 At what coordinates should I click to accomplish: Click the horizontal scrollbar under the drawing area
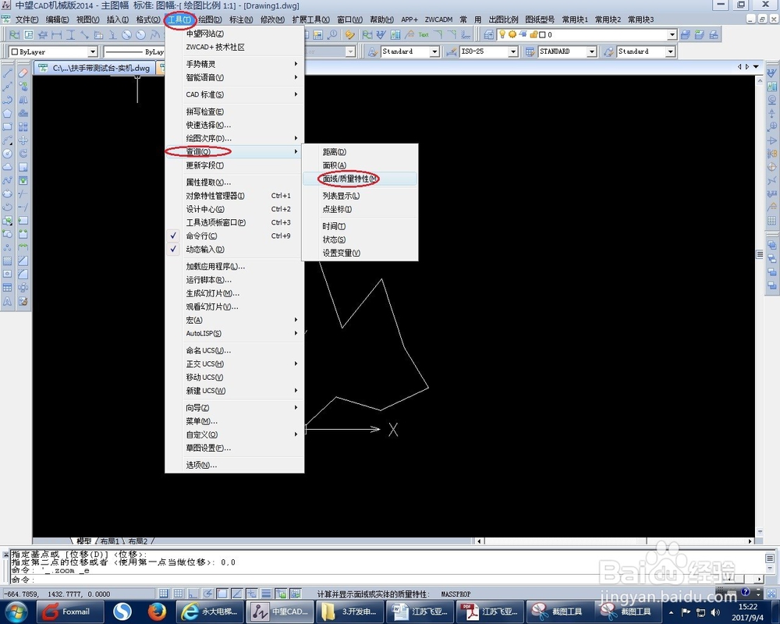click(x=615, y=541)
